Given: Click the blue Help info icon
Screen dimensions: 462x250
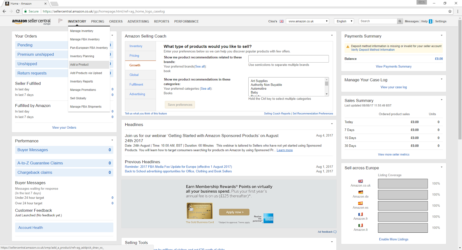Looking at the screenshot, I should point(431,21).
